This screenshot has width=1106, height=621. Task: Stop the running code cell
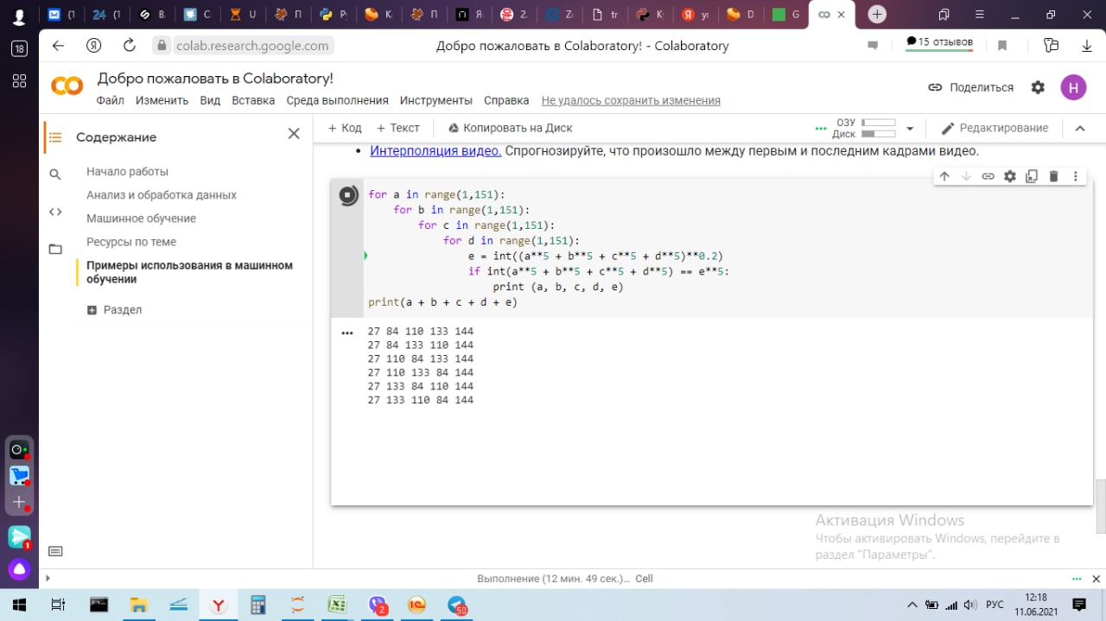point(347,195)
